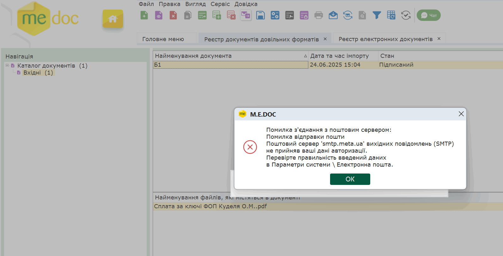Click the purple view document icon
Viewport: 503px width, 256px height.
click(x=159, y=15)
